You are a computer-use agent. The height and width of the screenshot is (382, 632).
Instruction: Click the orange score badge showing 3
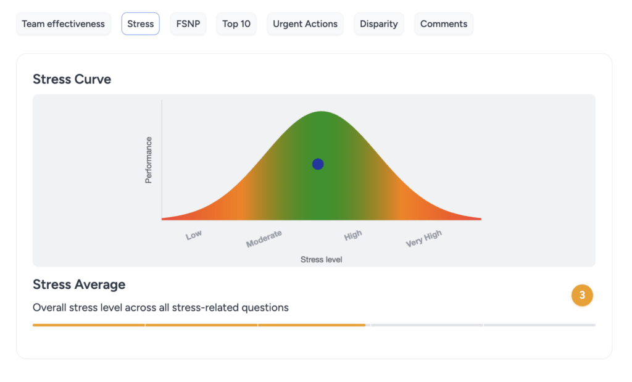tap(582, 296)
